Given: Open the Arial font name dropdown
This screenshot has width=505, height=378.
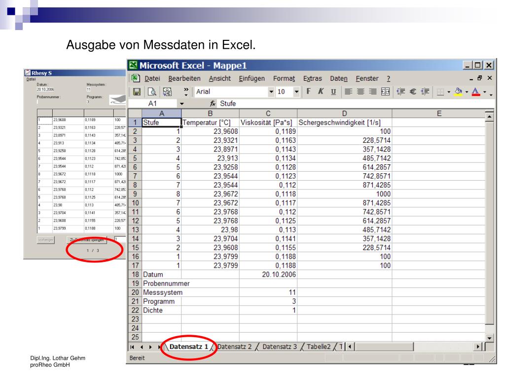Looking at the screenshot, I should click(271, 92).
